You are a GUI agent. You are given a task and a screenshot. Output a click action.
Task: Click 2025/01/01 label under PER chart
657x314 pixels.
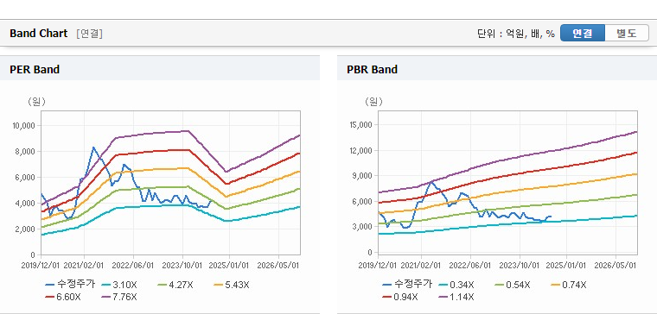(229, 266)
